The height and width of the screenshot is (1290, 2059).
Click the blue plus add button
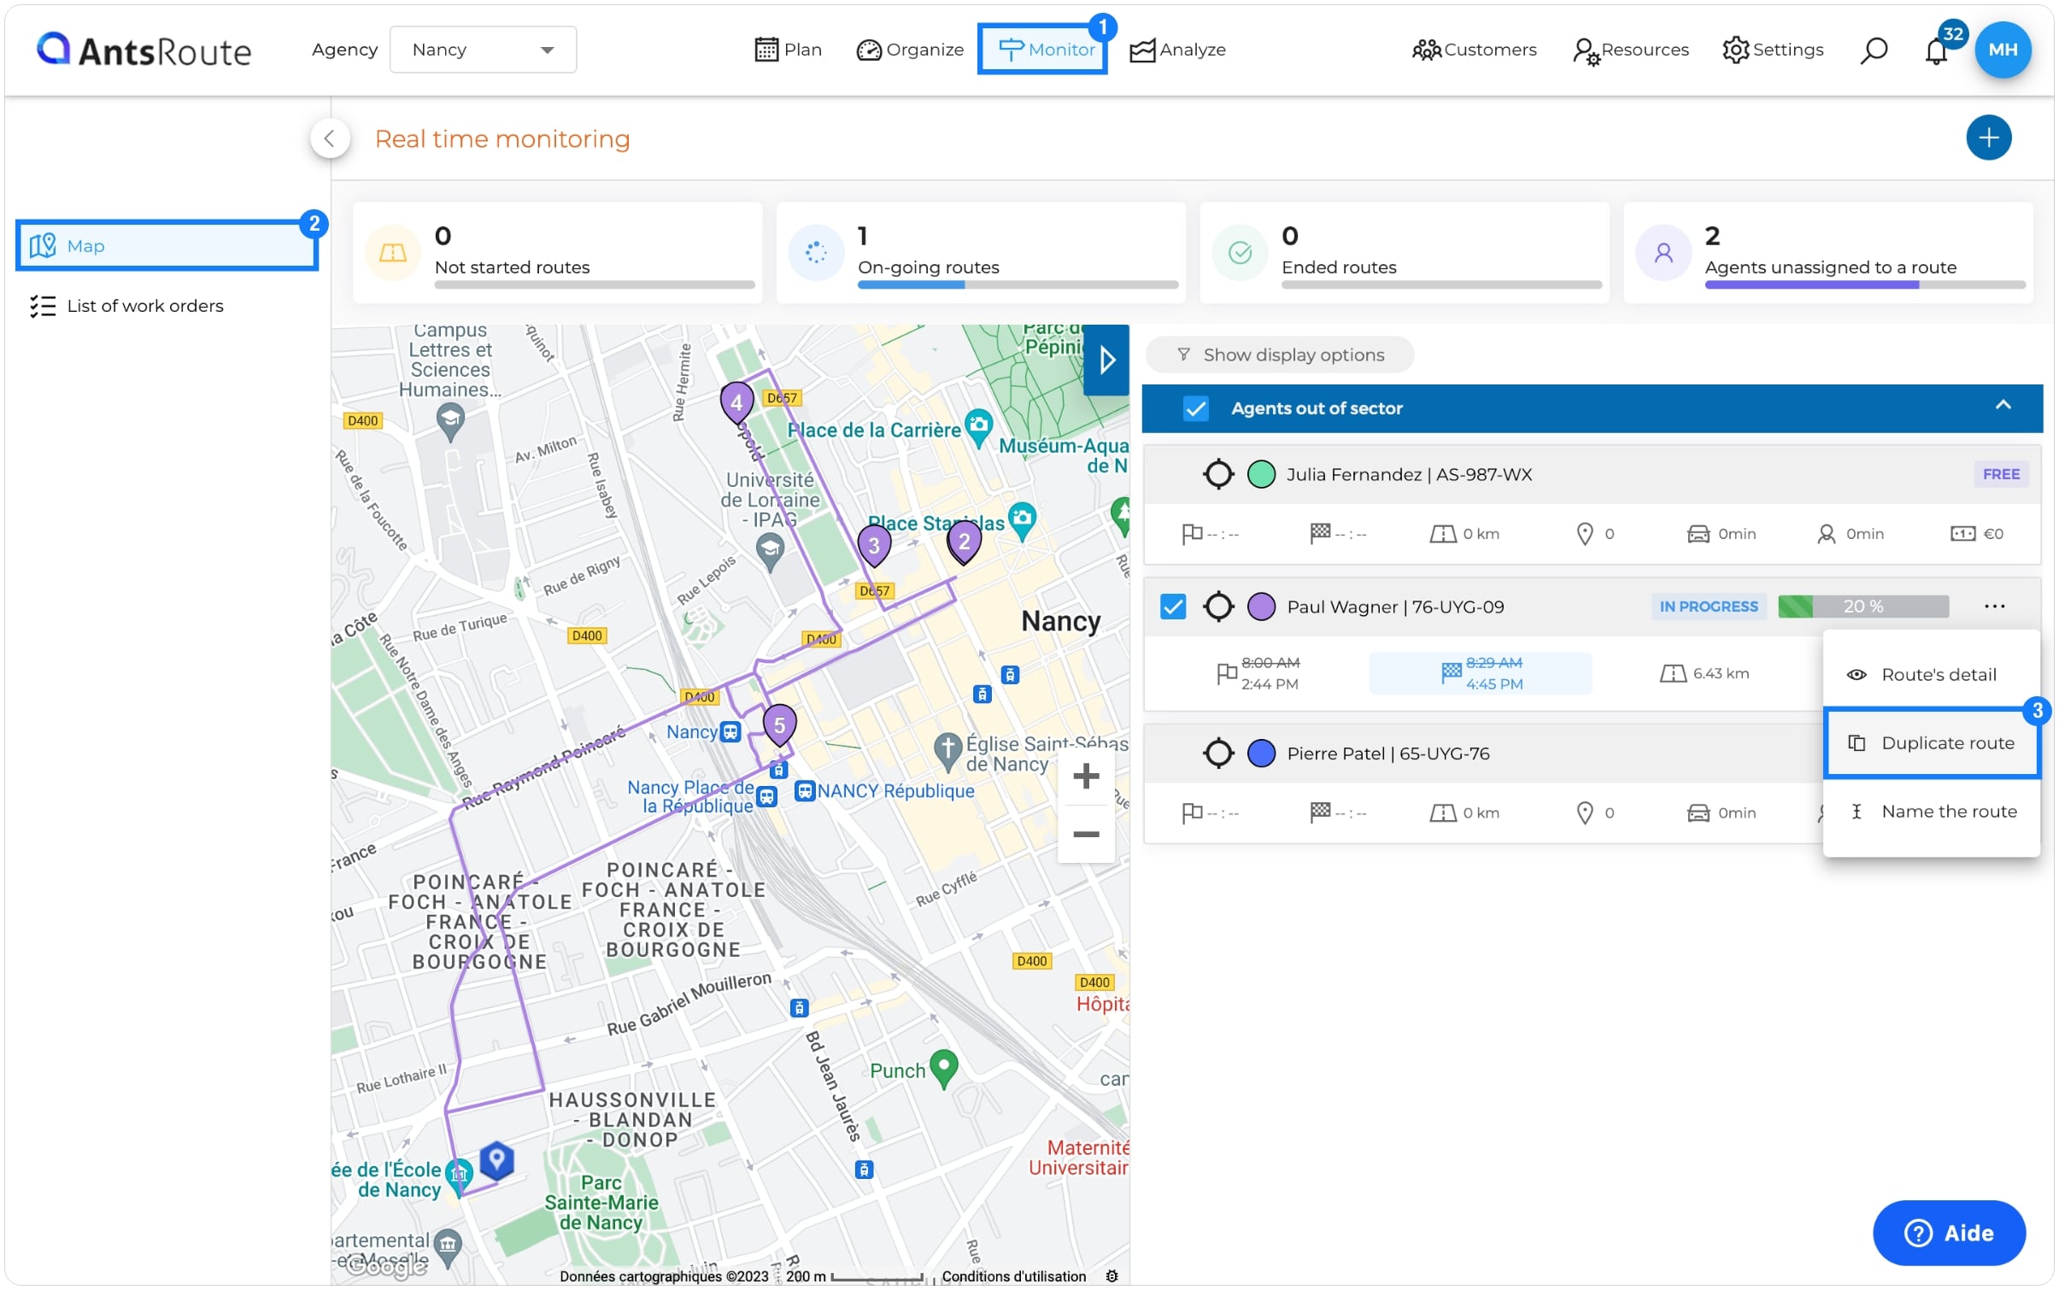pyautogui.click(x=1988, y=138)
